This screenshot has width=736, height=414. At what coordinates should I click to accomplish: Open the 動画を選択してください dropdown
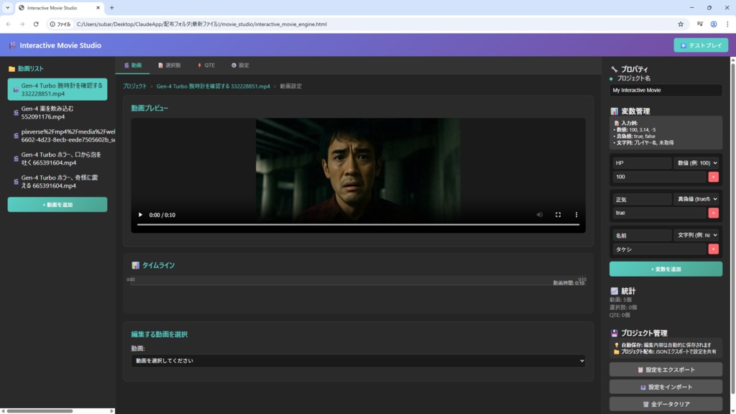coord(358,361)
